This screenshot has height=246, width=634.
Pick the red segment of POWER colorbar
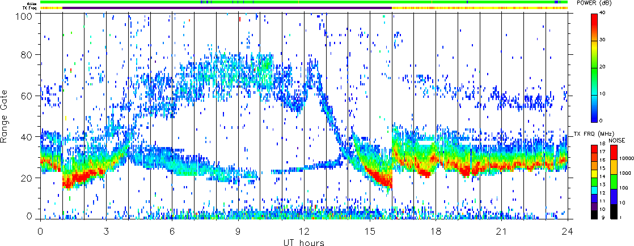(595, 20)
